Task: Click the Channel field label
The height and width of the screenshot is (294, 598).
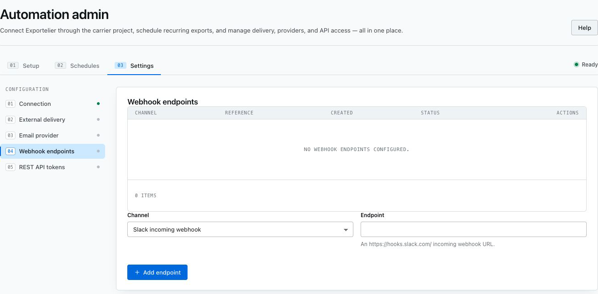Action: coord(138,215)
